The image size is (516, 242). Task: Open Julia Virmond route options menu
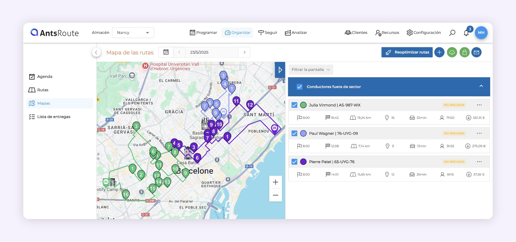pyautogui.click(x=479, y=105)
